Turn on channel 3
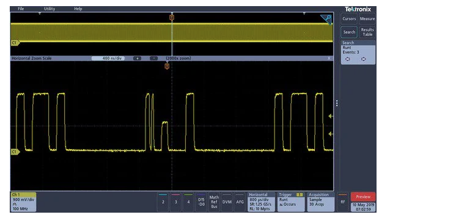 click(176, 202)
